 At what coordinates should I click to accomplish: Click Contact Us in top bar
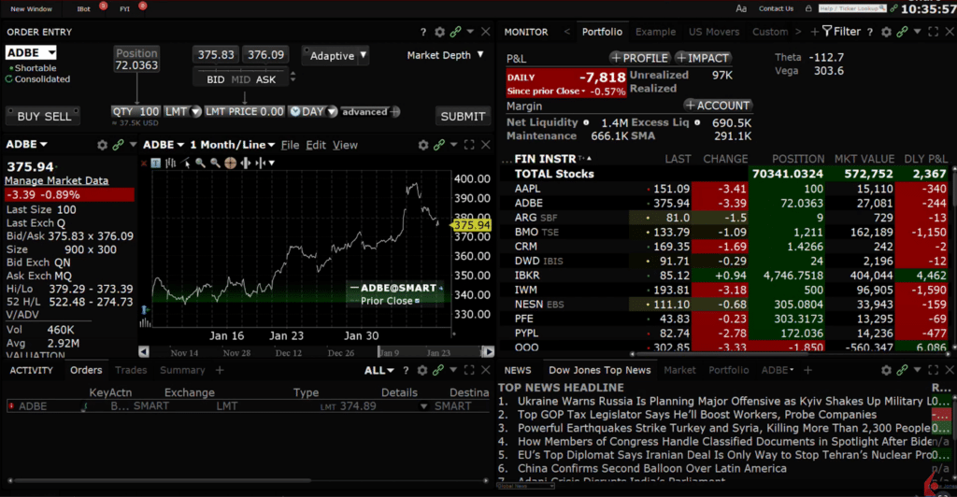(x=776, y=8)
